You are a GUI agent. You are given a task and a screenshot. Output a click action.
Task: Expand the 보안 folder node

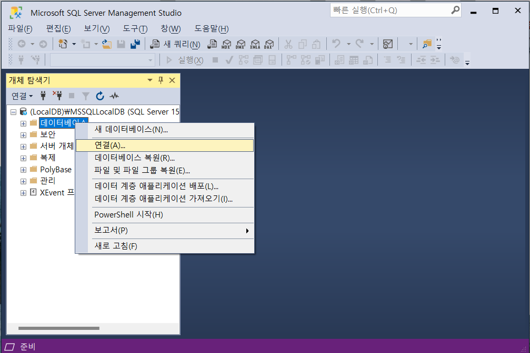[23, 135]
